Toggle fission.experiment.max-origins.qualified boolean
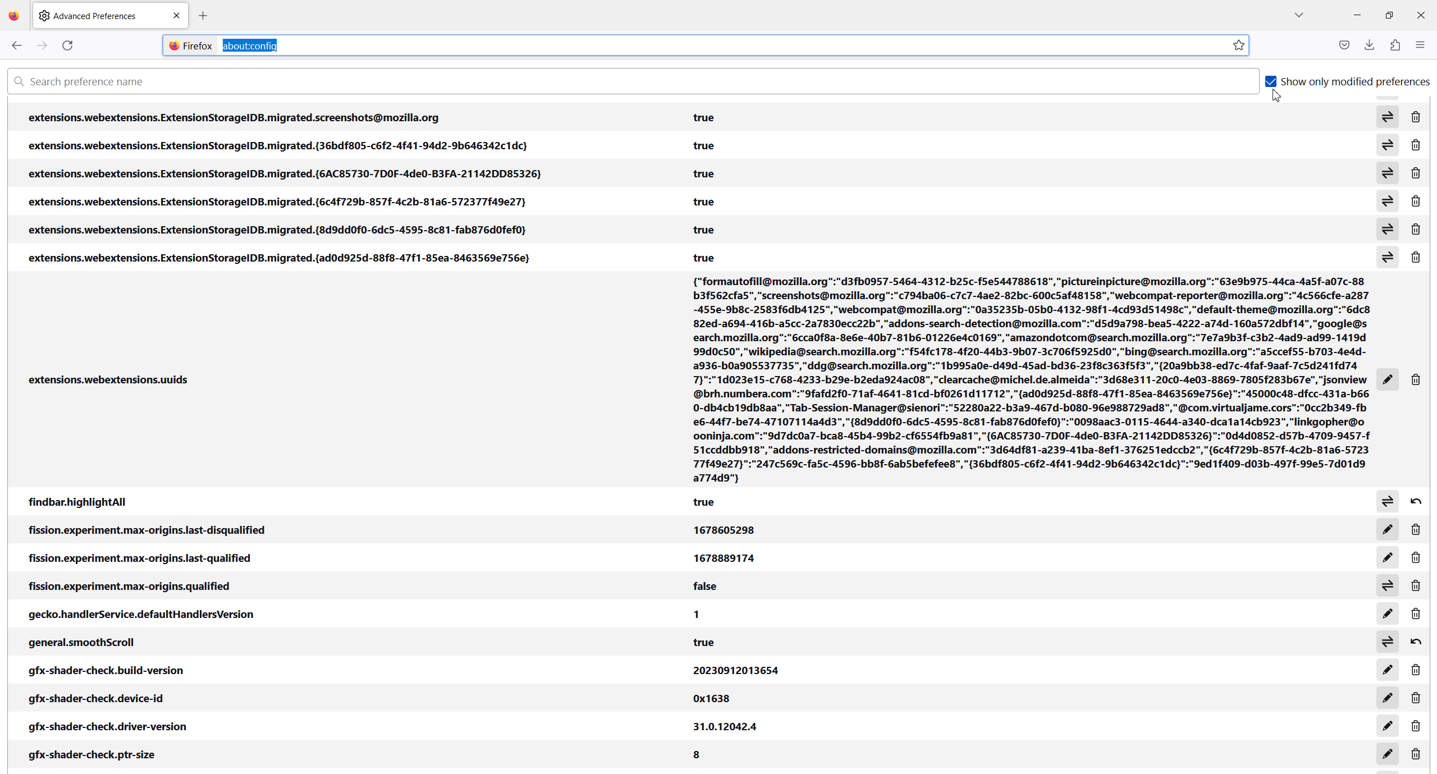The height and width of the screenshot is (774, 1437). click(1387, 585)
